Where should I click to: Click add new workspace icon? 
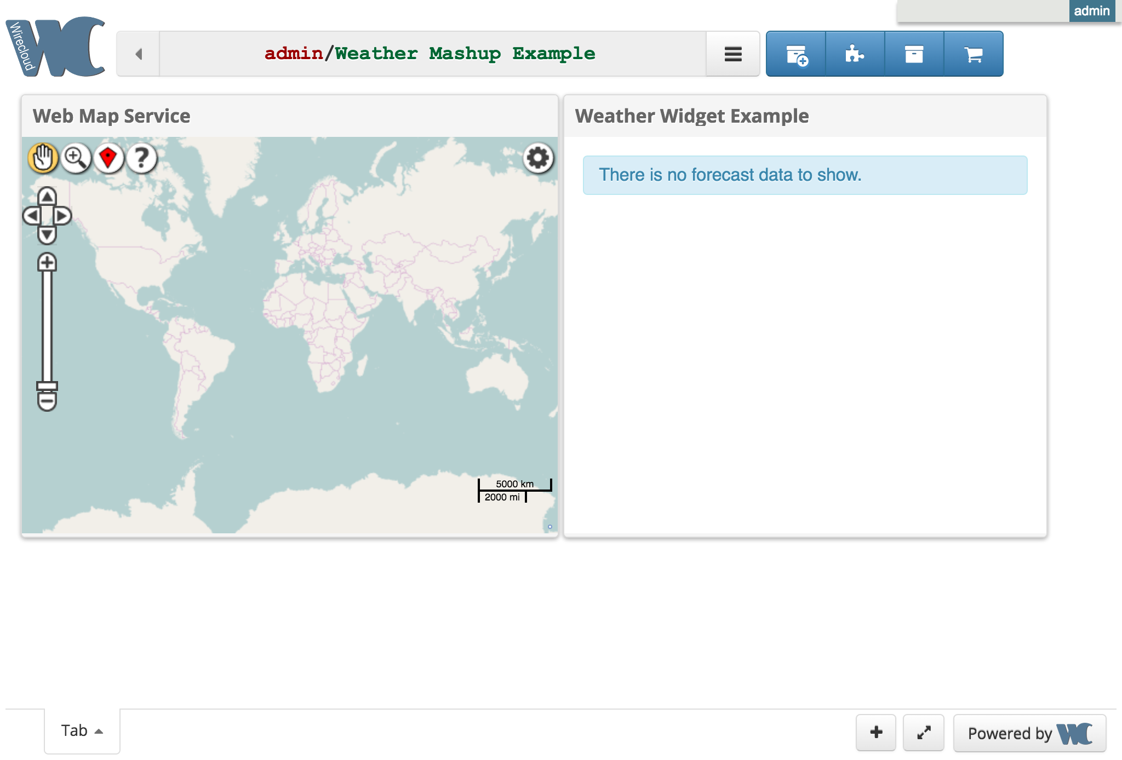[x=795, y=54]
